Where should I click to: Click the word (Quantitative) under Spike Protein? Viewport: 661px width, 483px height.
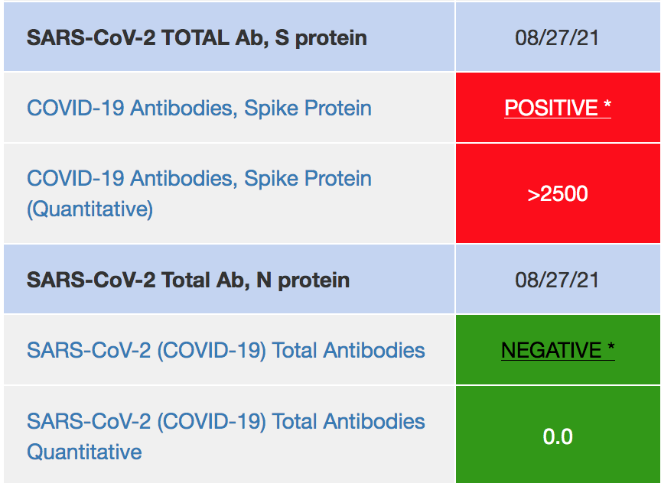coord(90,209)
